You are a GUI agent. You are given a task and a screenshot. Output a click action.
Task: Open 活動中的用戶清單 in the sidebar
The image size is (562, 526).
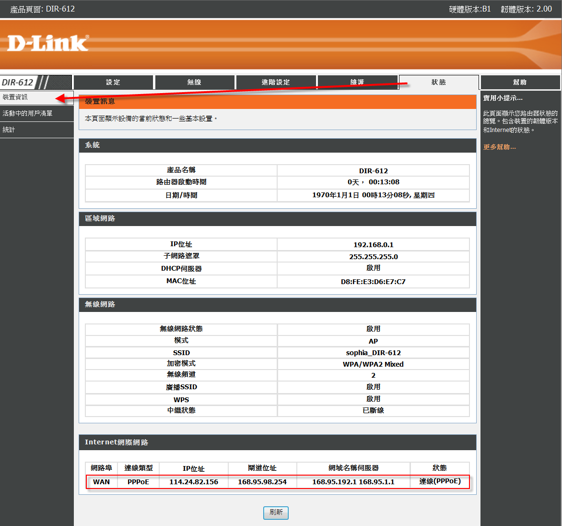[x=27, y=113]
